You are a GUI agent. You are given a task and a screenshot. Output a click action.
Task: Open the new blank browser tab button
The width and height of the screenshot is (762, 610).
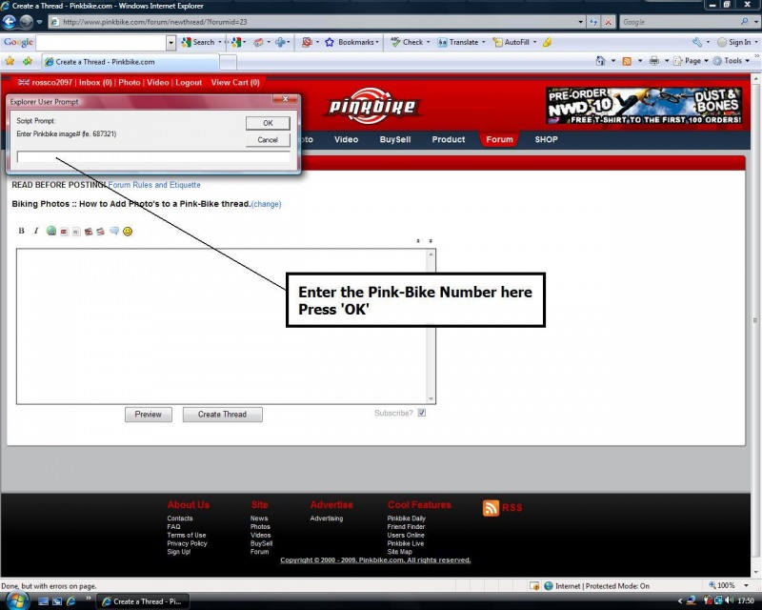pyautogui.click(x=229, y=62)
